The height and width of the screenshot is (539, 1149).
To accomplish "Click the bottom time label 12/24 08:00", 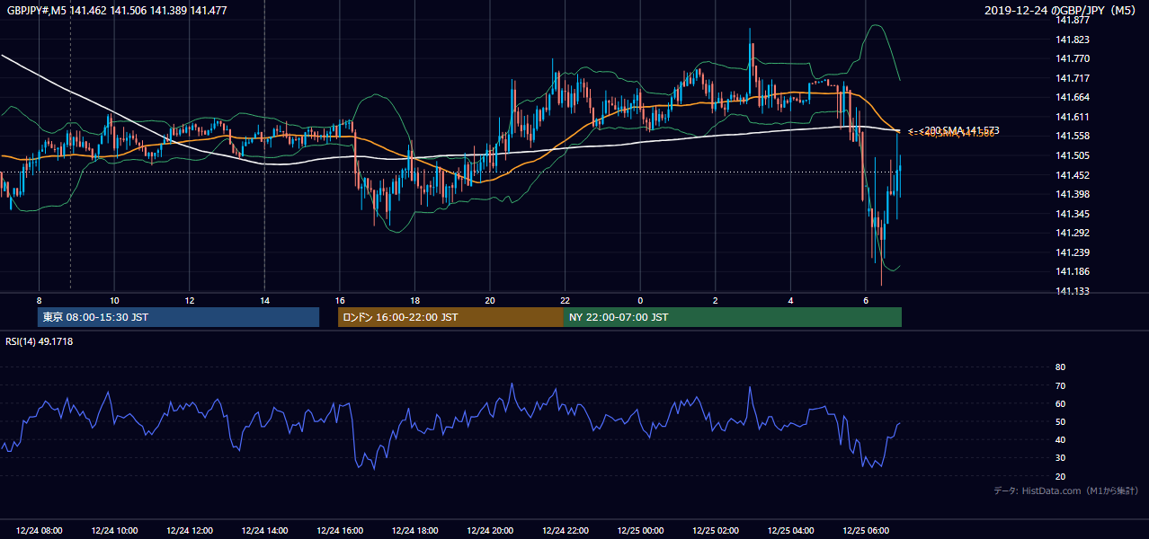I will (38, 531).
